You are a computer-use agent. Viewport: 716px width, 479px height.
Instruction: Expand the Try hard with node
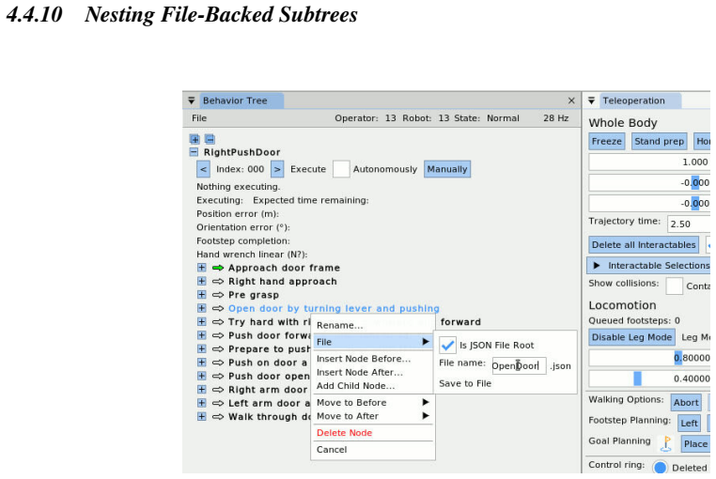pos(201,322)
